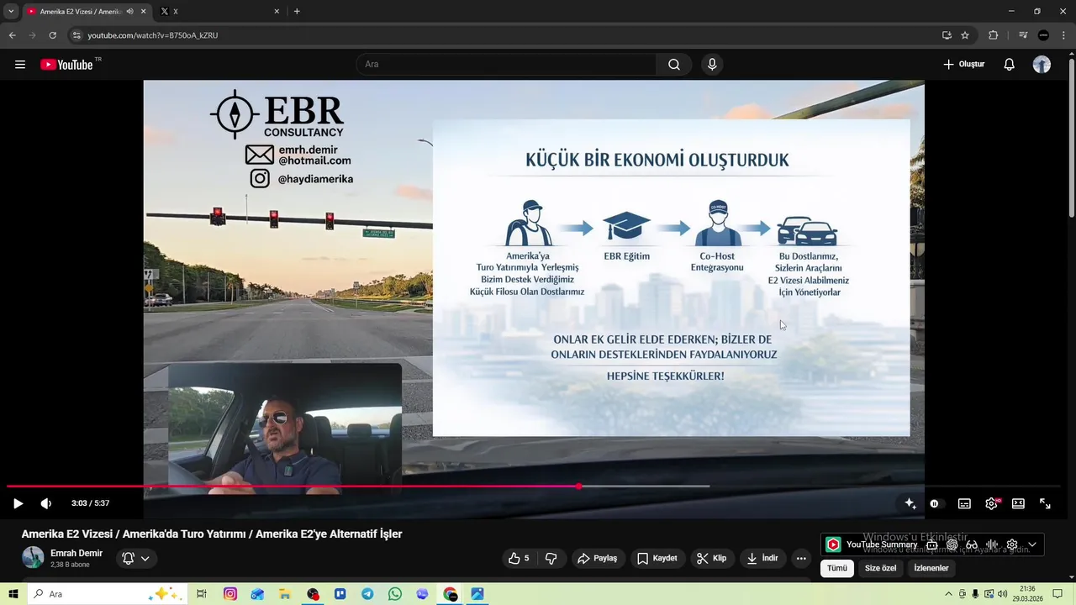Toggle subtitles with the captions icon

point(964,503)
